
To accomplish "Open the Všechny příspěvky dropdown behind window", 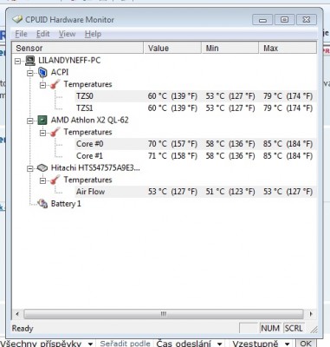I will (x=90, y=344).
